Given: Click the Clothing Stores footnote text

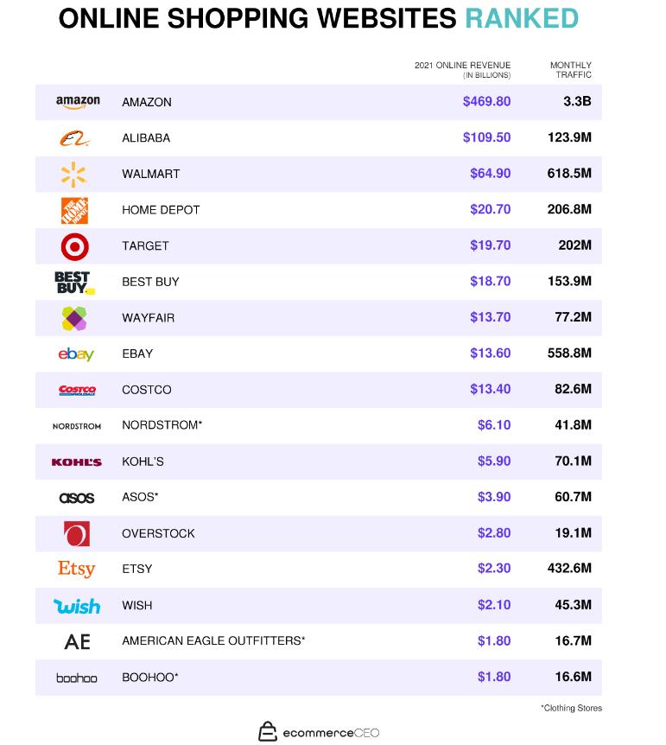Looking at the screenshot, I should point(571,708).
